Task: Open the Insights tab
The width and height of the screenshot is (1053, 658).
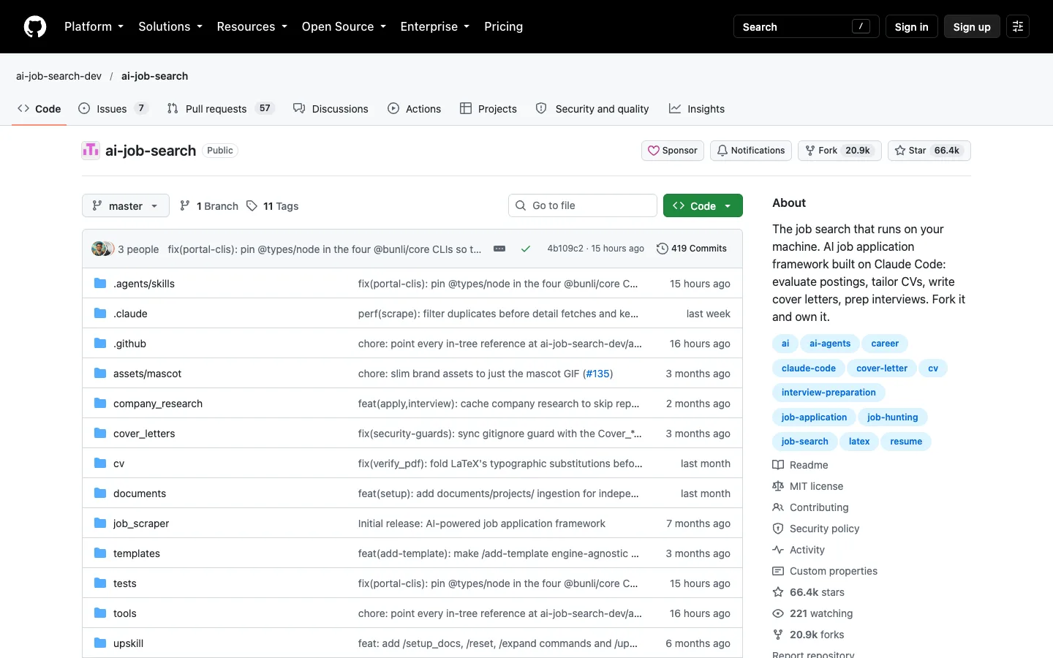Action: pyautogui.click(x=697, y=109)
